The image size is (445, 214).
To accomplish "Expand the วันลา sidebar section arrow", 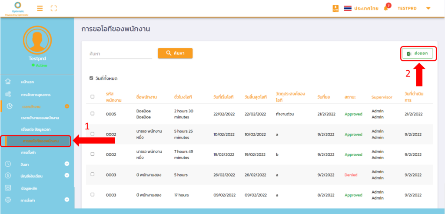I will point(67,164).
